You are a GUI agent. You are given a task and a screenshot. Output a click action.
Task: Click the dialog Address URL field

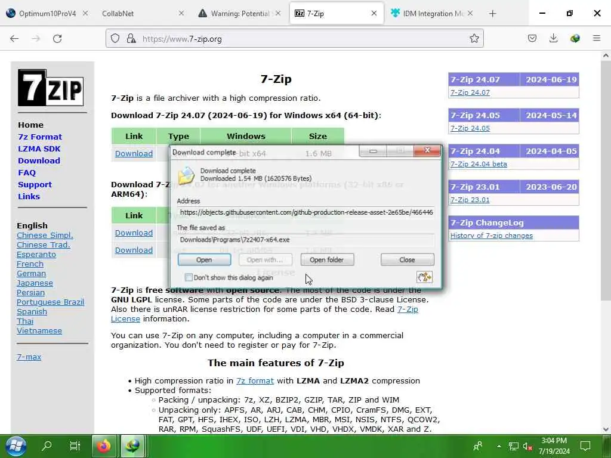[306, 212]
